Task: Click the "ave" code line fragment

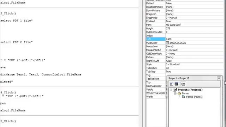Action: coord(3,67)
